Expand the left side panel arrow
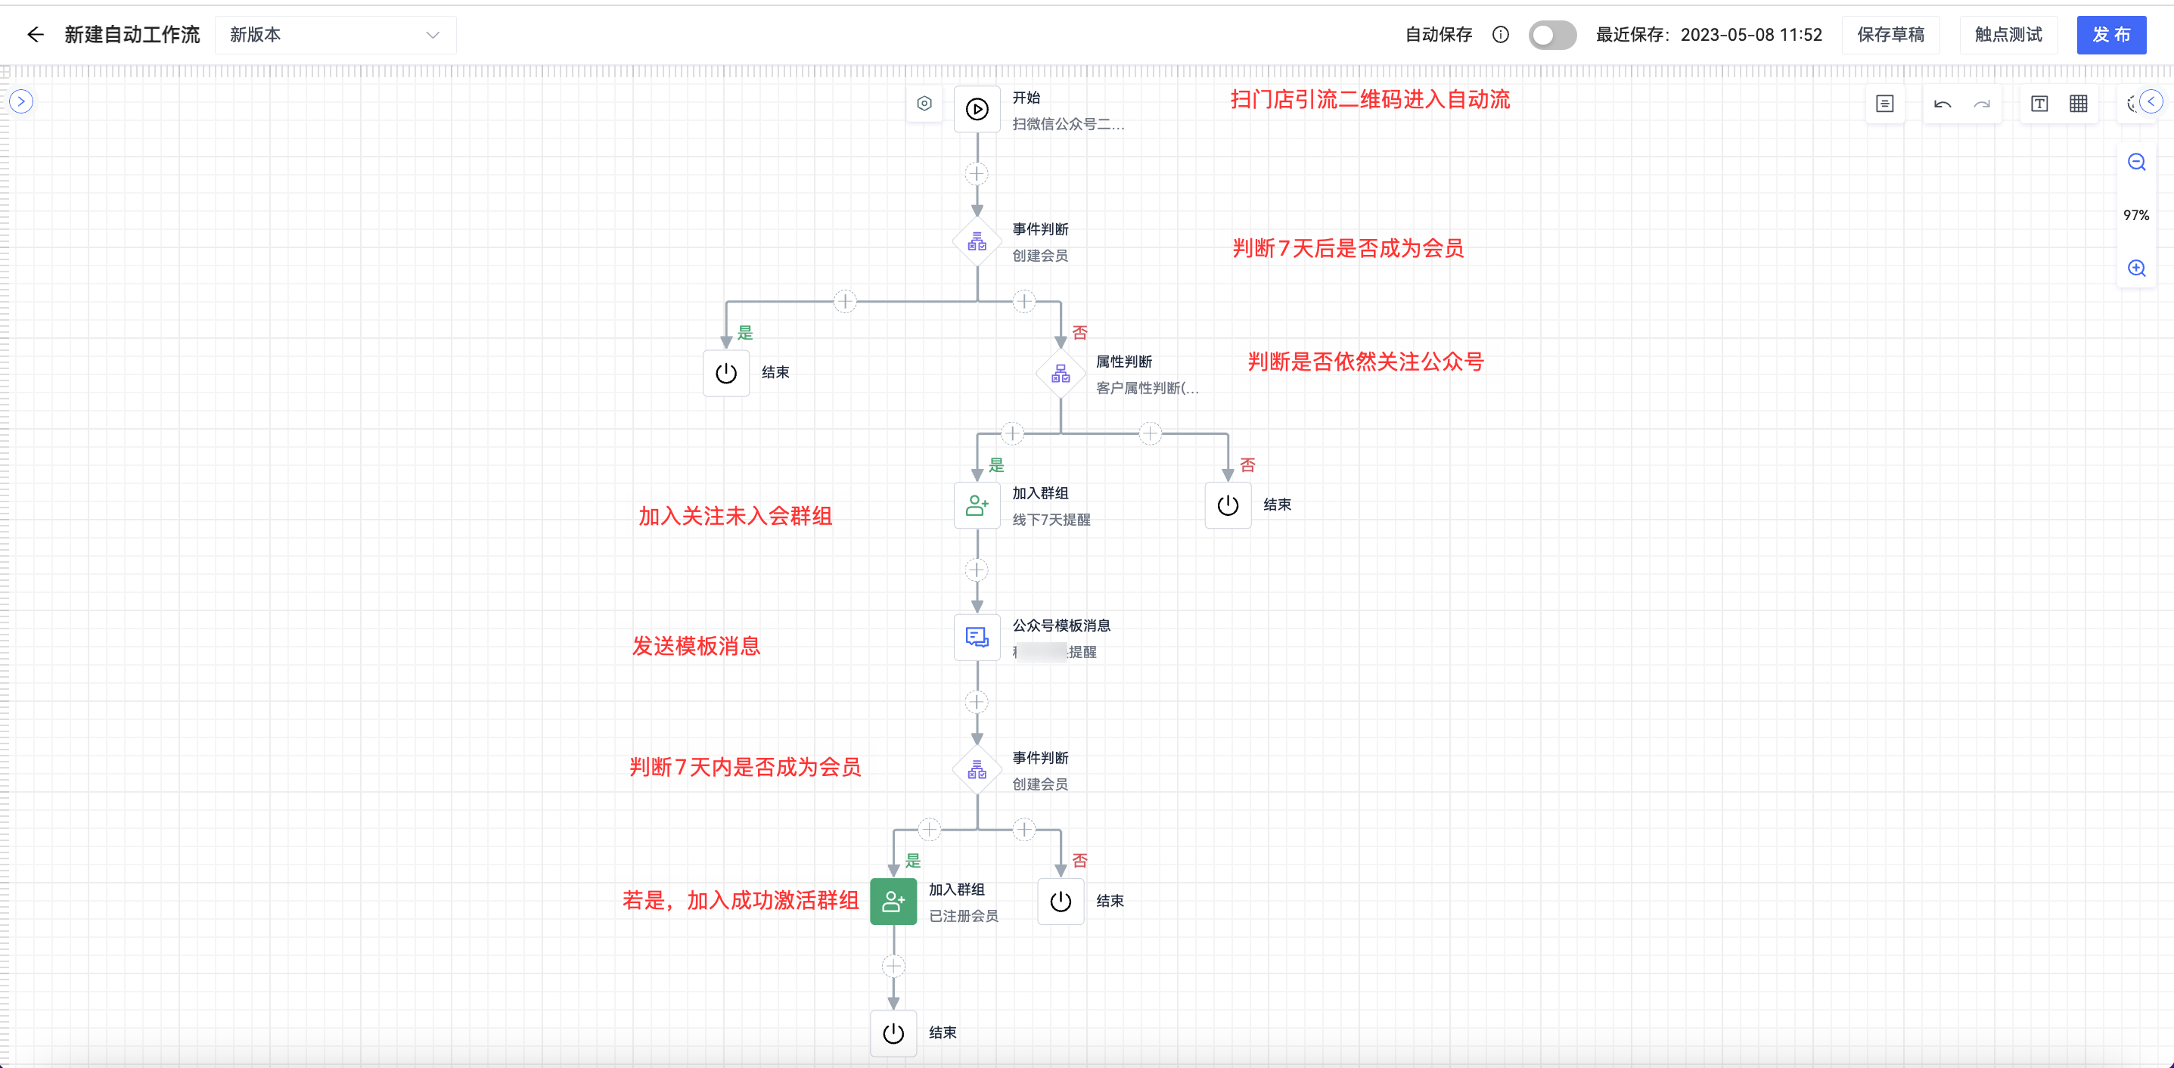2174x1068 pixels. tap(21, 102)
